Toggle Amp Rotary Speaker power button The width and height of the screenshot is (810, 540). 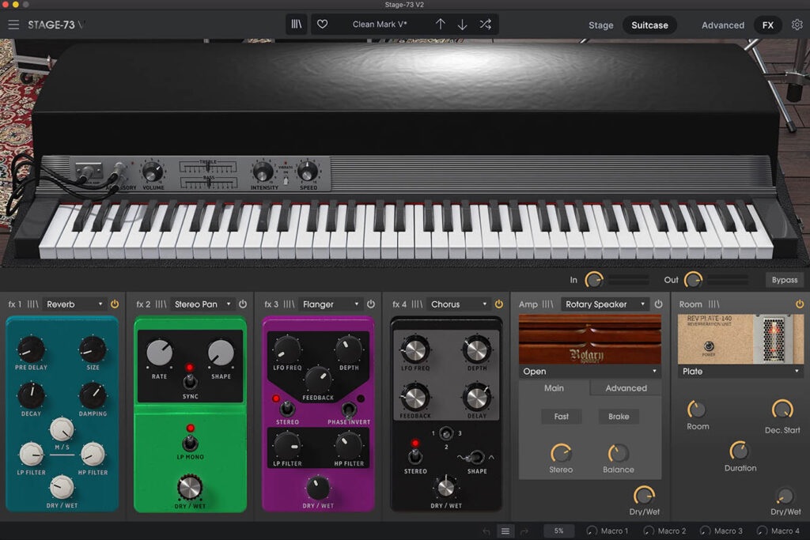[x=659, y=304]
